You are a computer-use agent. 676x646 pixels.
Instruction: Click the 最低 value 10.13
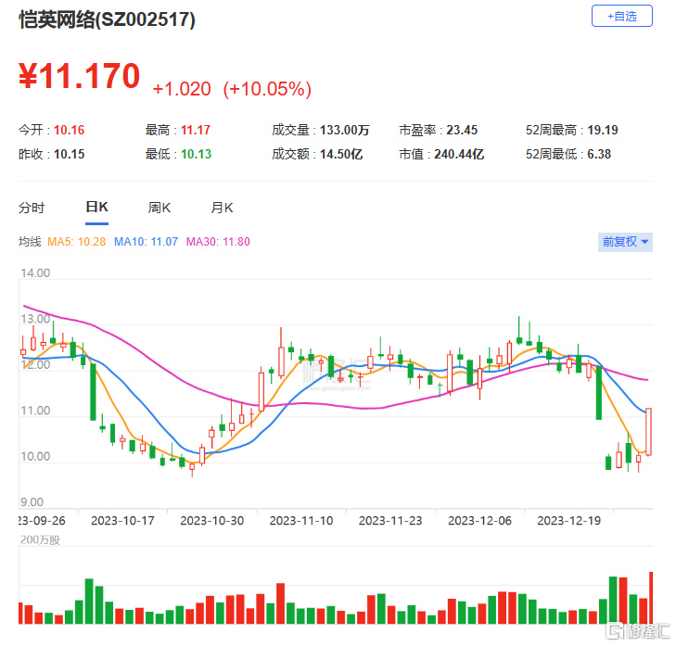point(196,154)
